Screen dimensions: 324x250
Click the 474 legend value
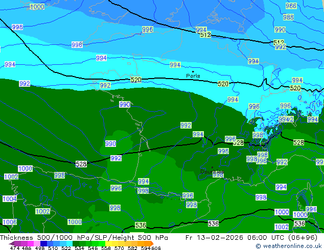click(15, 248)
